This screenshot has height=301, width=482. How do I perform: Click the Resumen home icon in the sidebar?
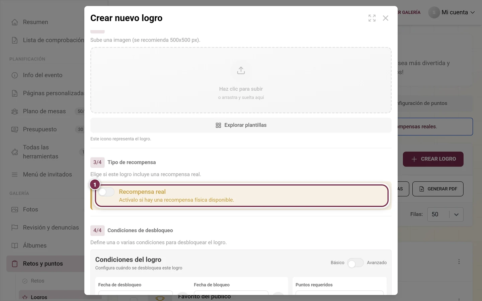[15, 22]
